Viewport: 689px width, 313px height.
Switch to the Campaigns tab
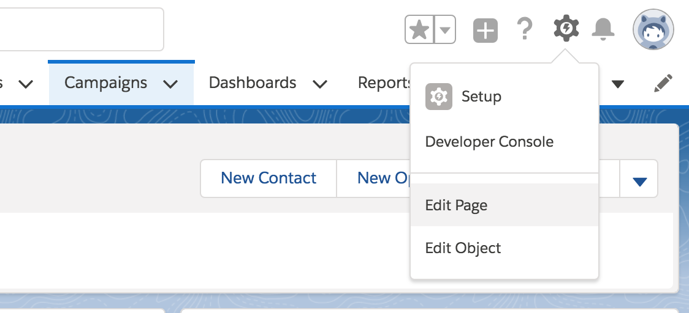tap(105, 83)
